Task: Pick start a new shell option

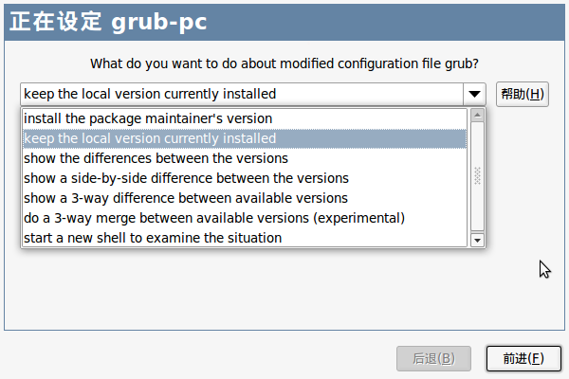Action: tap(245, 238)
